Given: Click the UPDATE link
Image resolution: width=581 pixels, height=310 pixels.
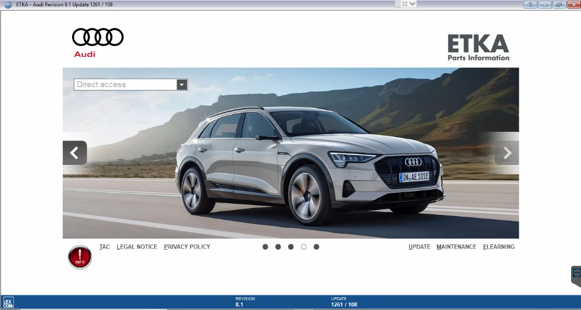Looking at the screenshot, I should (419, 247).
